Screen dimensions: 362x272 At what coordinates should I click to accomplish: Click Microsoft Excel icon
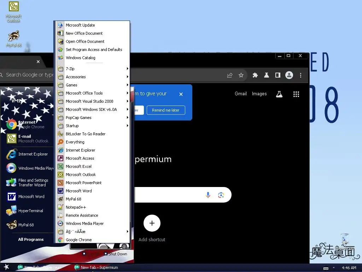(x=60, y=166)
